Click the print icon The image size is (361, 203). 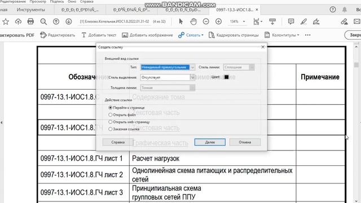point(30,21)
